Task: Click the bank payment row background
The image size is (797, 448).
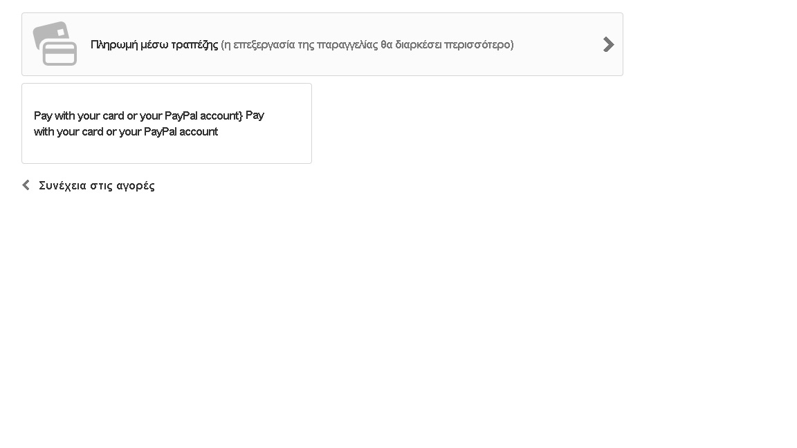Action: 553,62
